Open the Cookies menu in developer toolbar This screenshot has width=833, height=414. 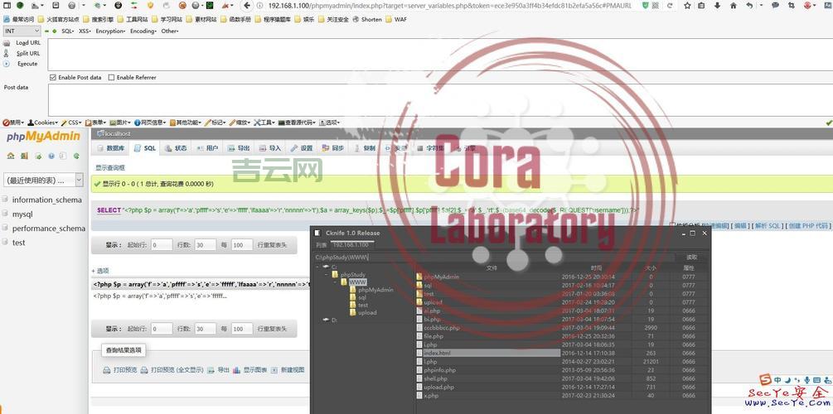point(42,123)
